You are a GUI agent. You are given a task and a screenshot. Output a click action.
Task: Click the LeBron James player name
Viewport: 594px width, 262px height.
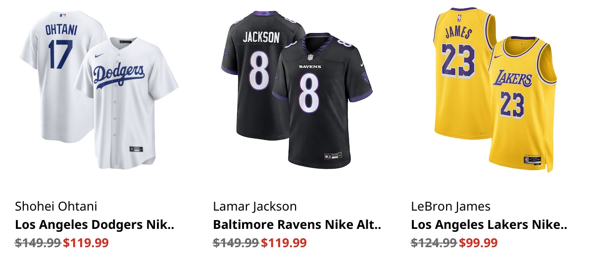[451, 206]
